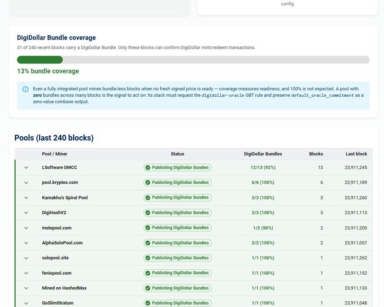Click the 6/6 (100%) bundles value
Screen dimensions: 384x307
[x=263, y=183]
